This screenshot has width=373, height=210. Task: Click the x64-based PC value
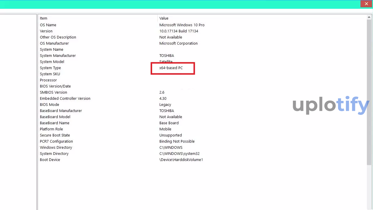click(171, 68)
